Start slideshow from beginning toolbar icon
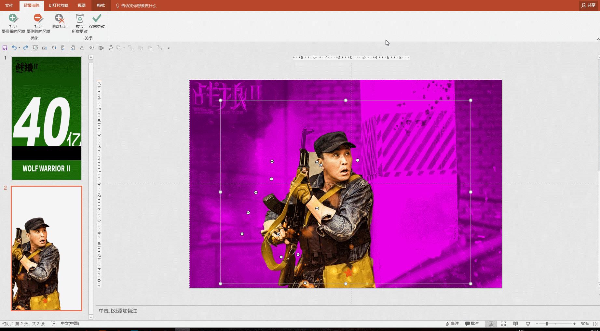The height and width of the screenshot is (331, 600). tap(35, 48)
